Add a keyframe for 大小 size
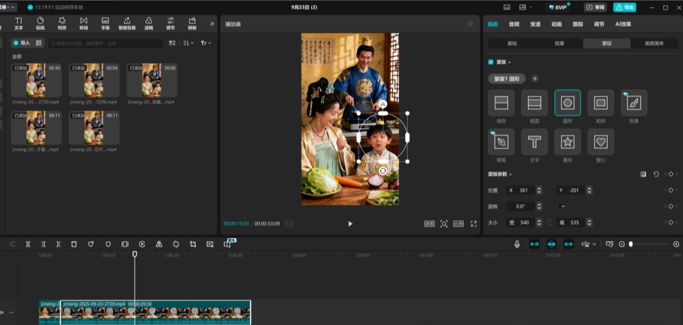This screenshot has width=683, height=325. [671, 223]
